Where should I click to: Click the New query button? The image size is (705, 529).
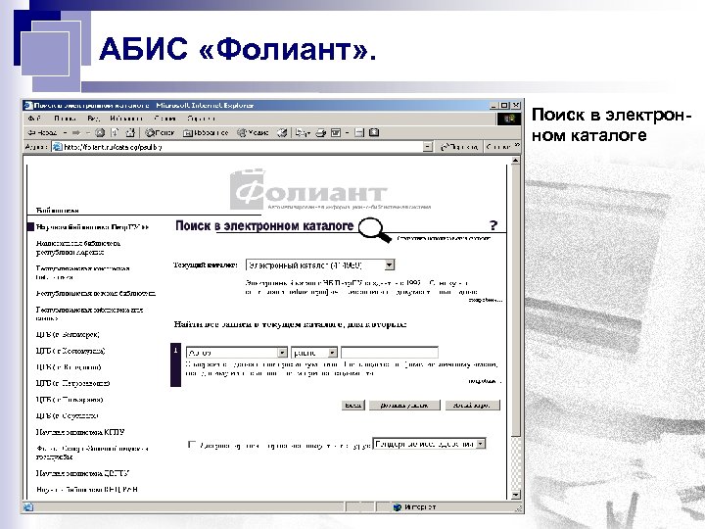(472, 406)
